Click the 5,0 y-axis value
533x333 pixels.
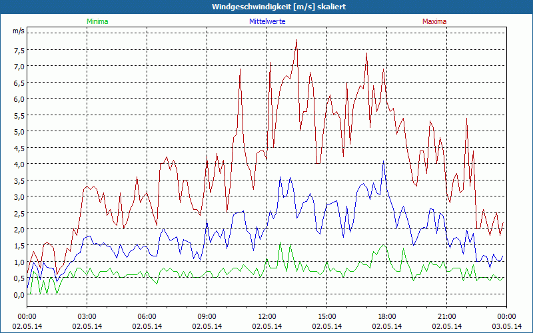pyautogui.click(x=19, y=132)
